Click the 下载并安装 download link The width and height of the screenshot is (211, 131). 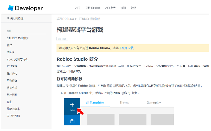[126, 48]
